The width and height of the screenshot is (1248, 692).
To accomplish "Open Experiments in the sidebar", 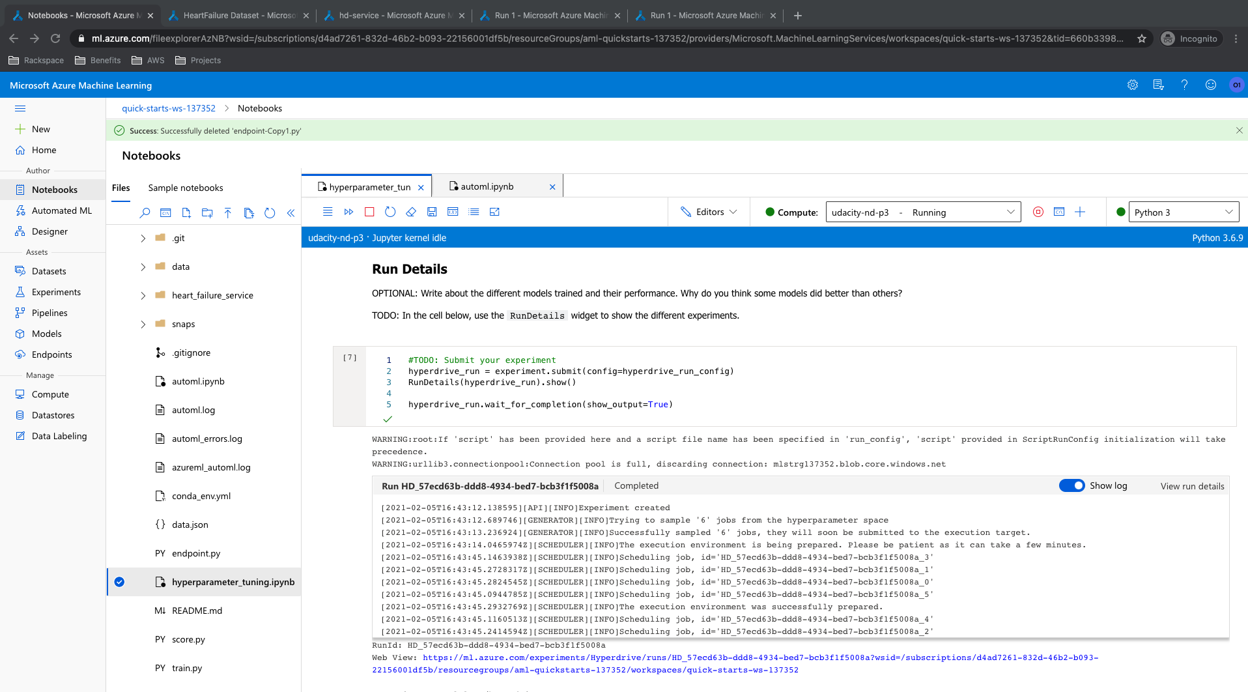I will (53, 292).
